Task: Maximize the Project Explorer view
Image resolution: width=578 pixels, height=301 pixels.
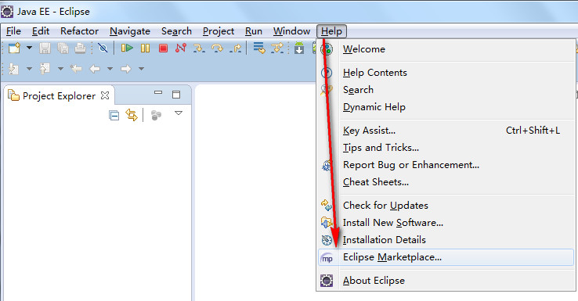Action: point(176,95)
